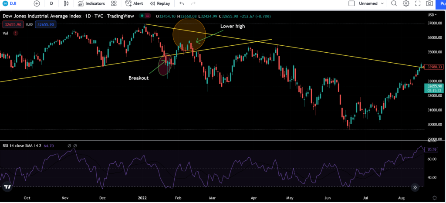Open quick search magnifier
The height and width of the screenshot is (203, 446).
394,3
